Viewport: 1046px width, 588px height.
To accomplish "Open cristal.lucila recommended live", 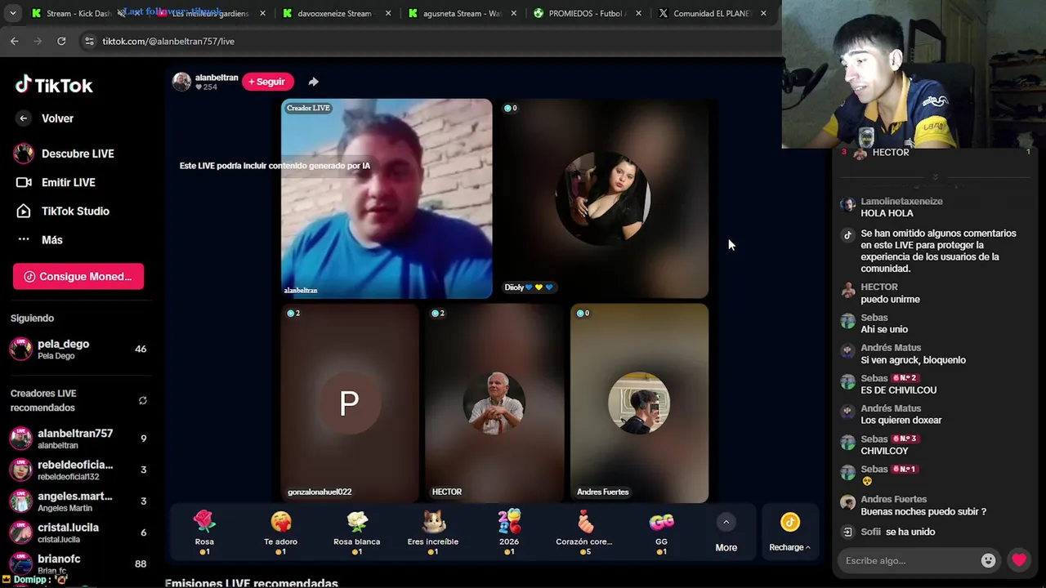I will 78,532.
